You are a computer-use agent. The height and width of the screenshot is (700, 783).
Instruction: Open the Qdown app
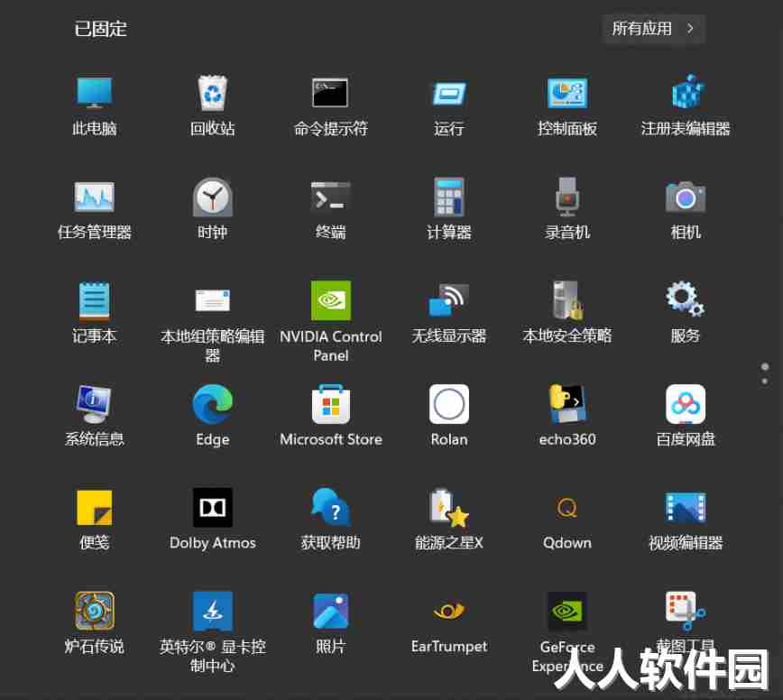[567, 508]
